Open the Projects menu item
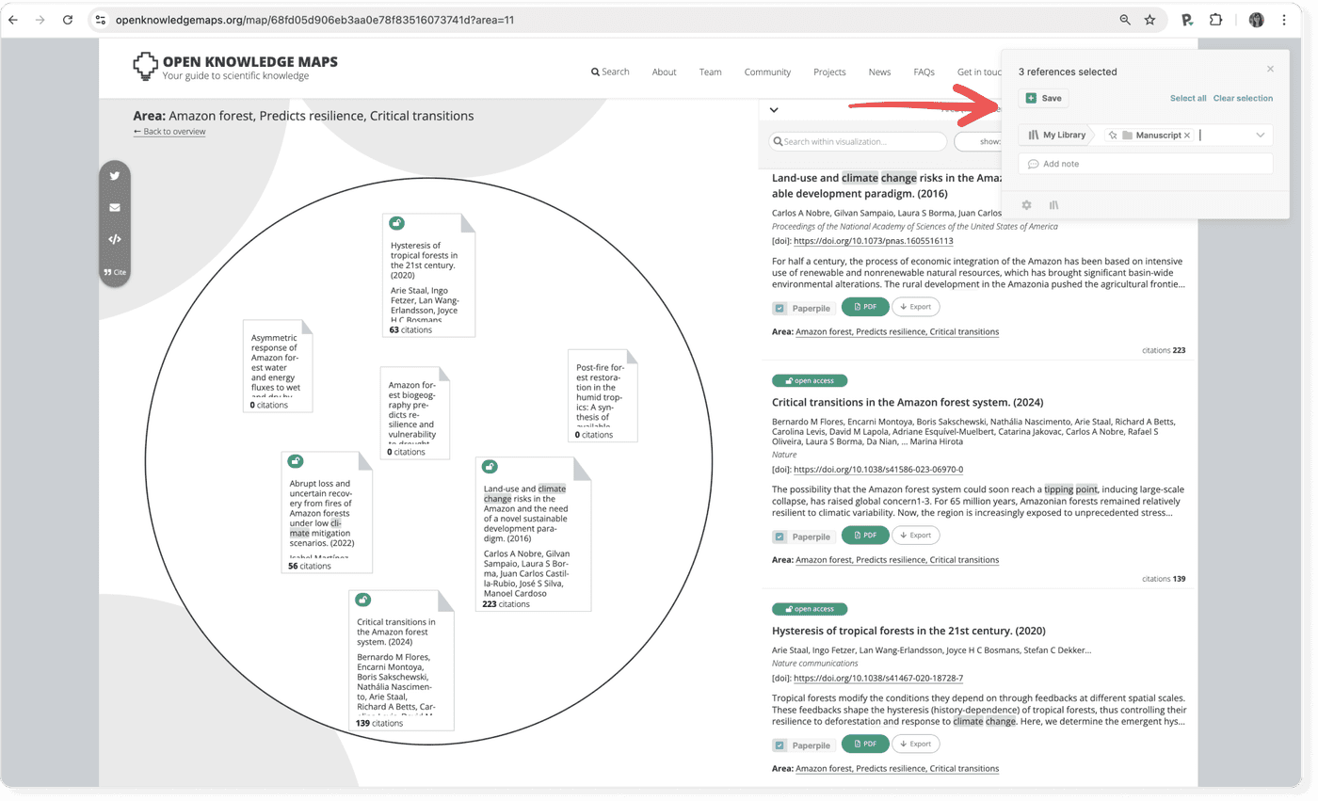 [829, 72]
